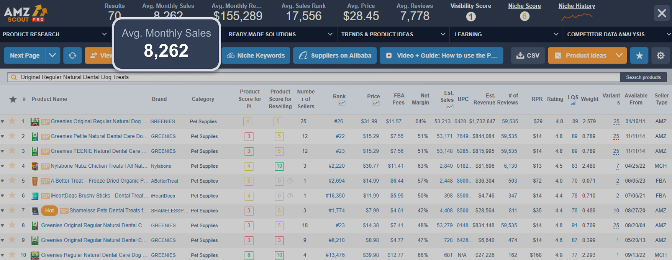Screen dimensions: 672x260
Task: Click the Hot badge on Shameless Pets
Action: click(50, 211)
